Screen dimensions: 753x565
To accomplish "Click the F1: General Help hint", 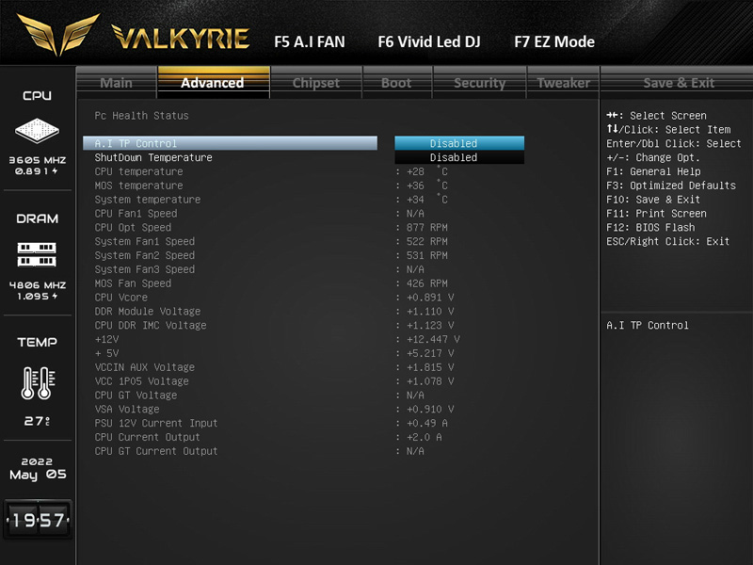I will [x=653, y=171].
